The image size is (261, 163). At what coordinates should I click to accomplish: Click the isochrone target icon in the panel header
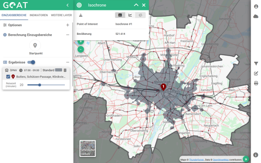pos(79,5)
